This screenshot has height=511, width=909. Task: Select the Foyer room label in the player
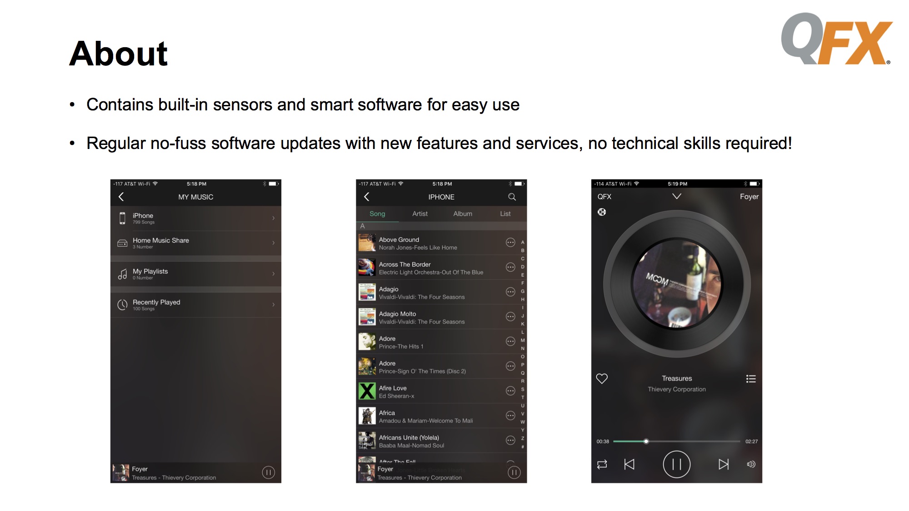[x=749, y=197]
